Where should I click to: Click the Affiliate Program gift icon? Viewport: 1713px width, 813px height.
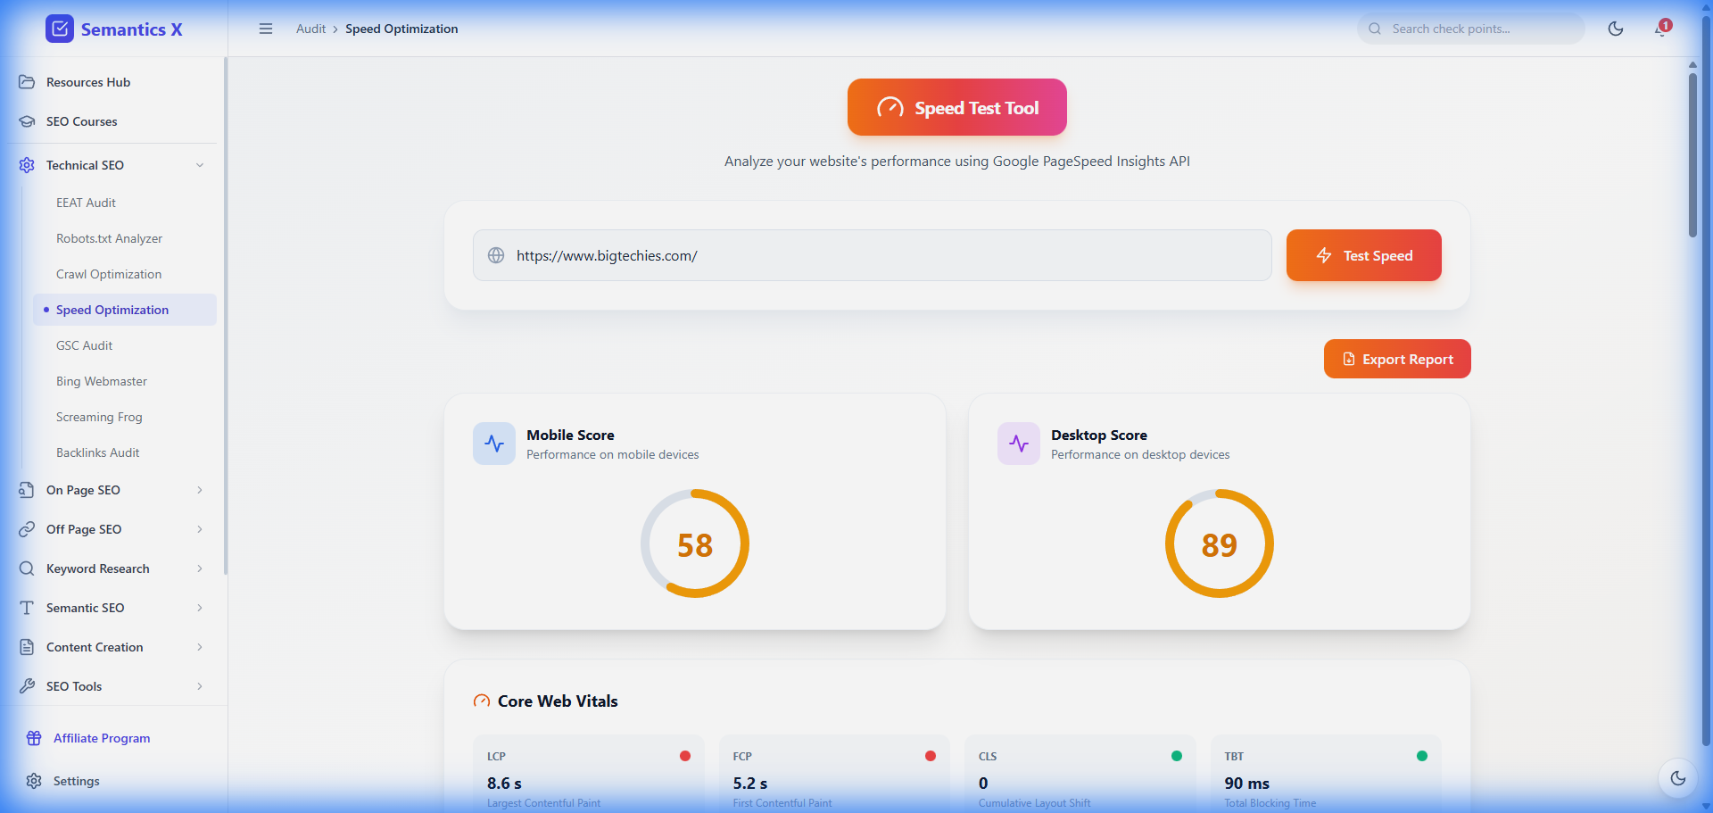34,738
